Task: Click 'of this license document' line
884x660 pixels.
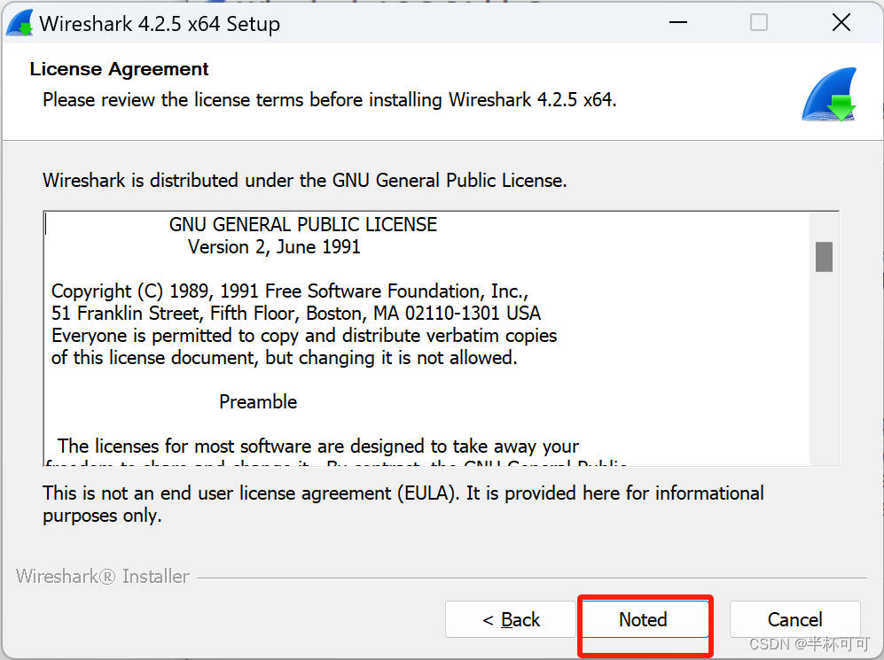Action: coord(284,358)
